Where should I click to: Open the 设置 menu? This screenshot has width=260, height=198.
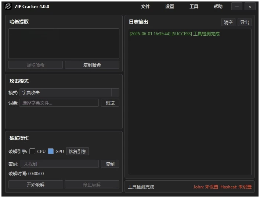(x=169, y=7)
